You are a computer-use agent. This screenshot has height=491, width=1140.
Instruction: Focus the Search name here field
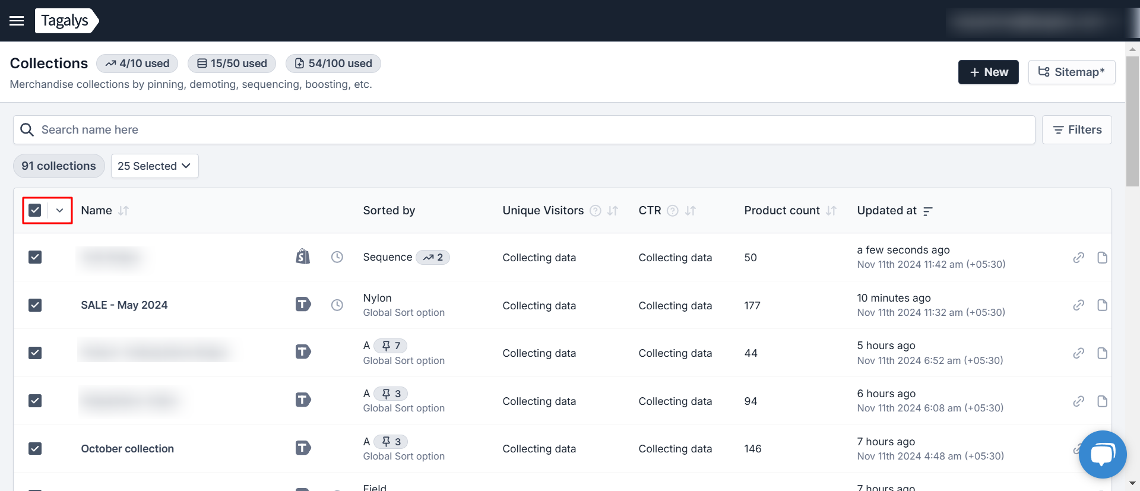524,129
